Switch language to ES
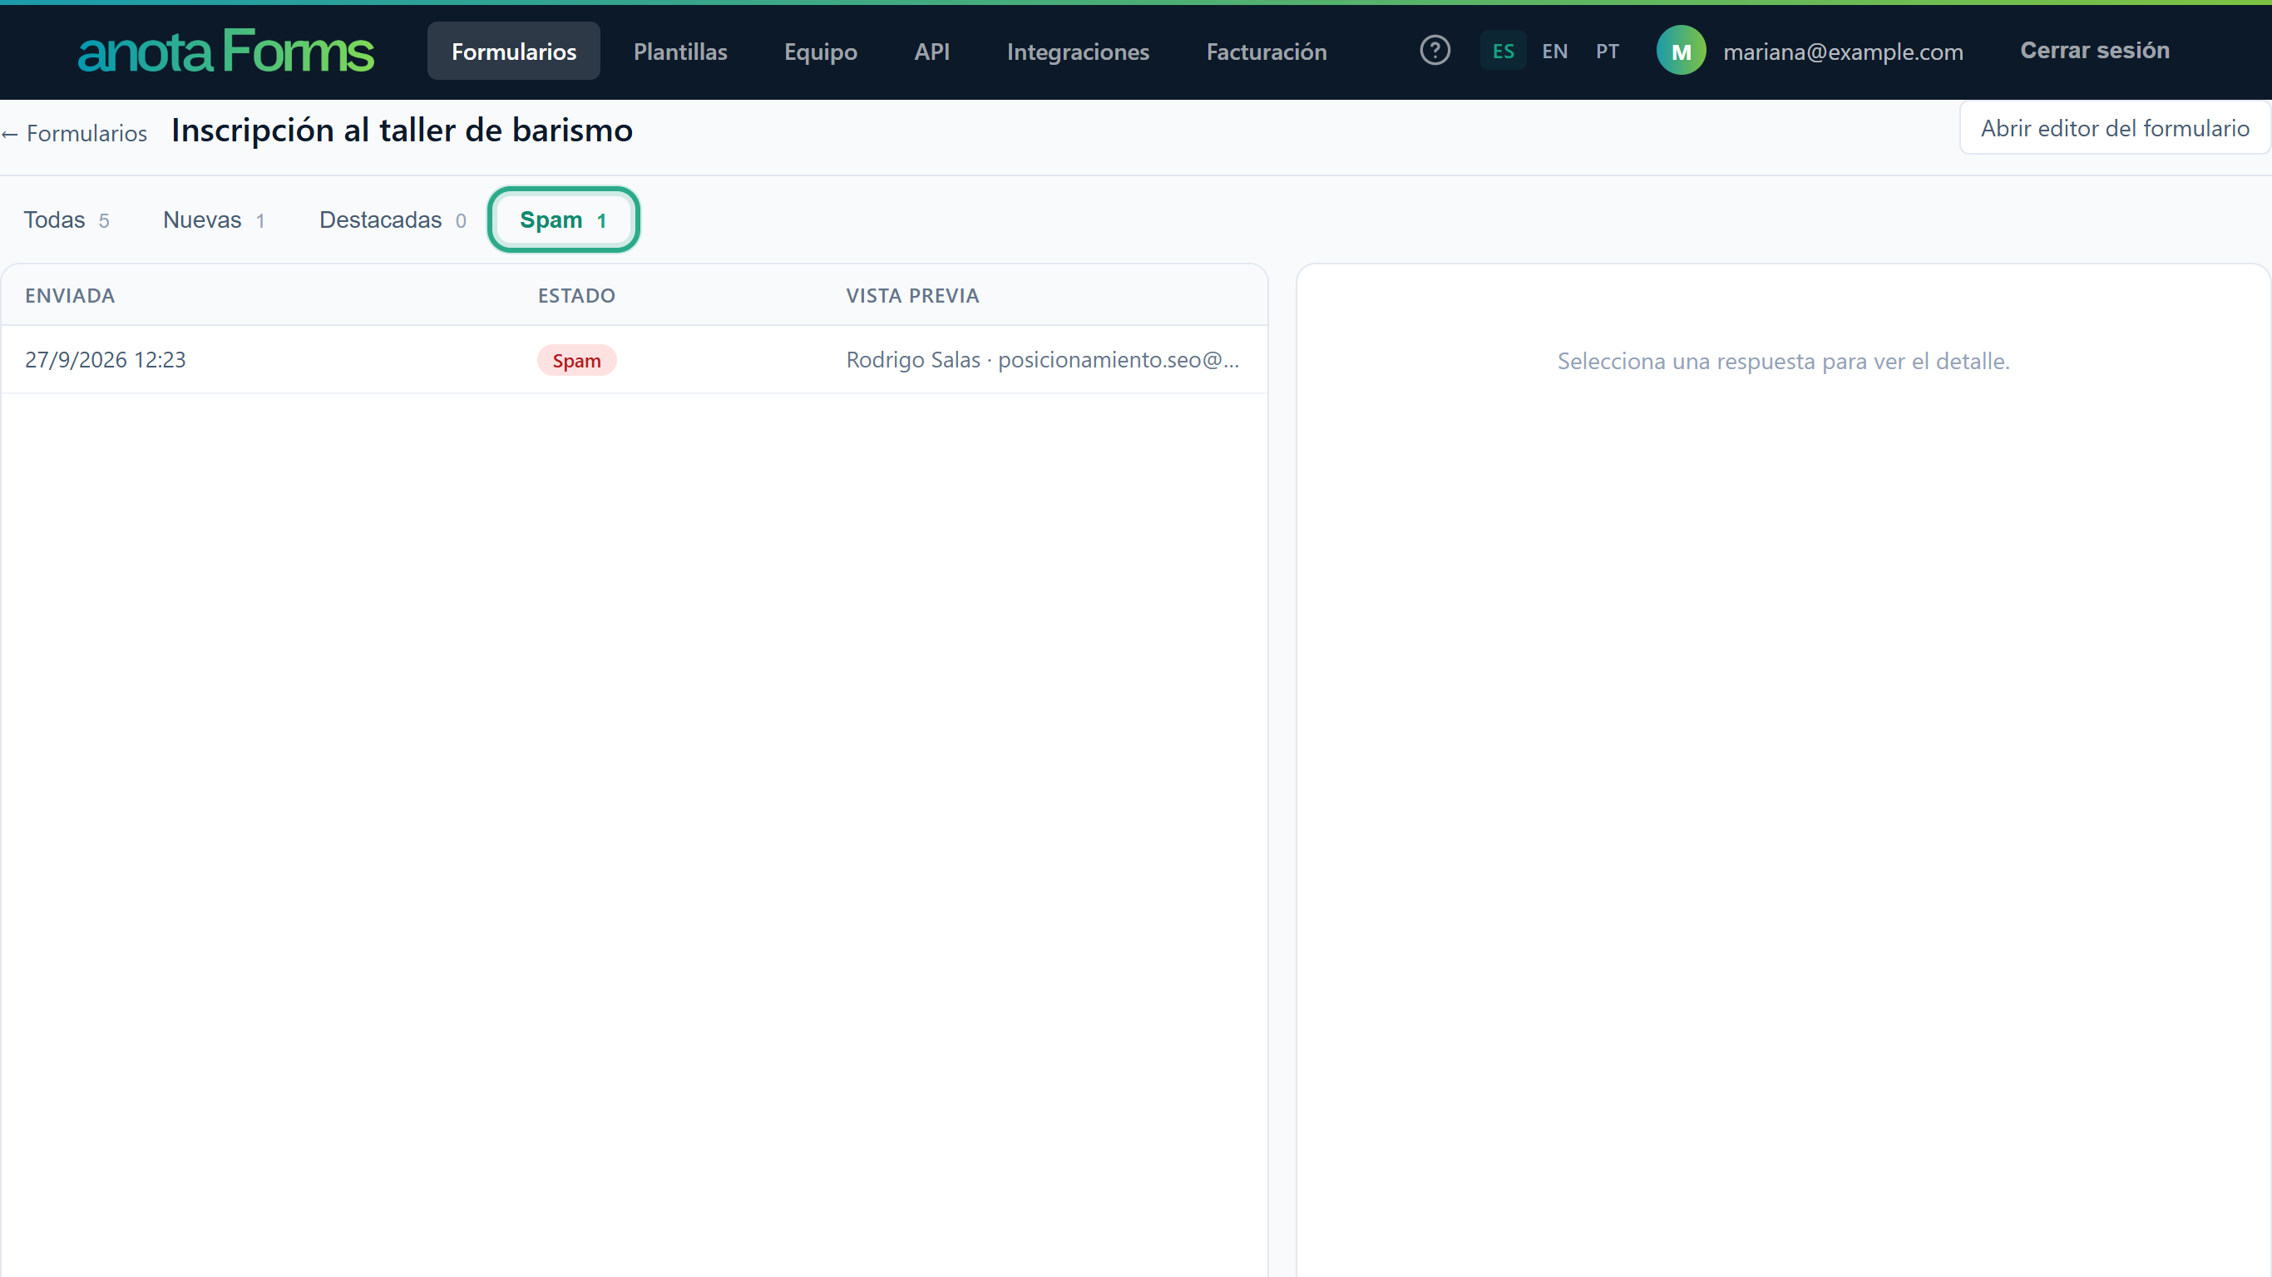 coord(1503,52)
